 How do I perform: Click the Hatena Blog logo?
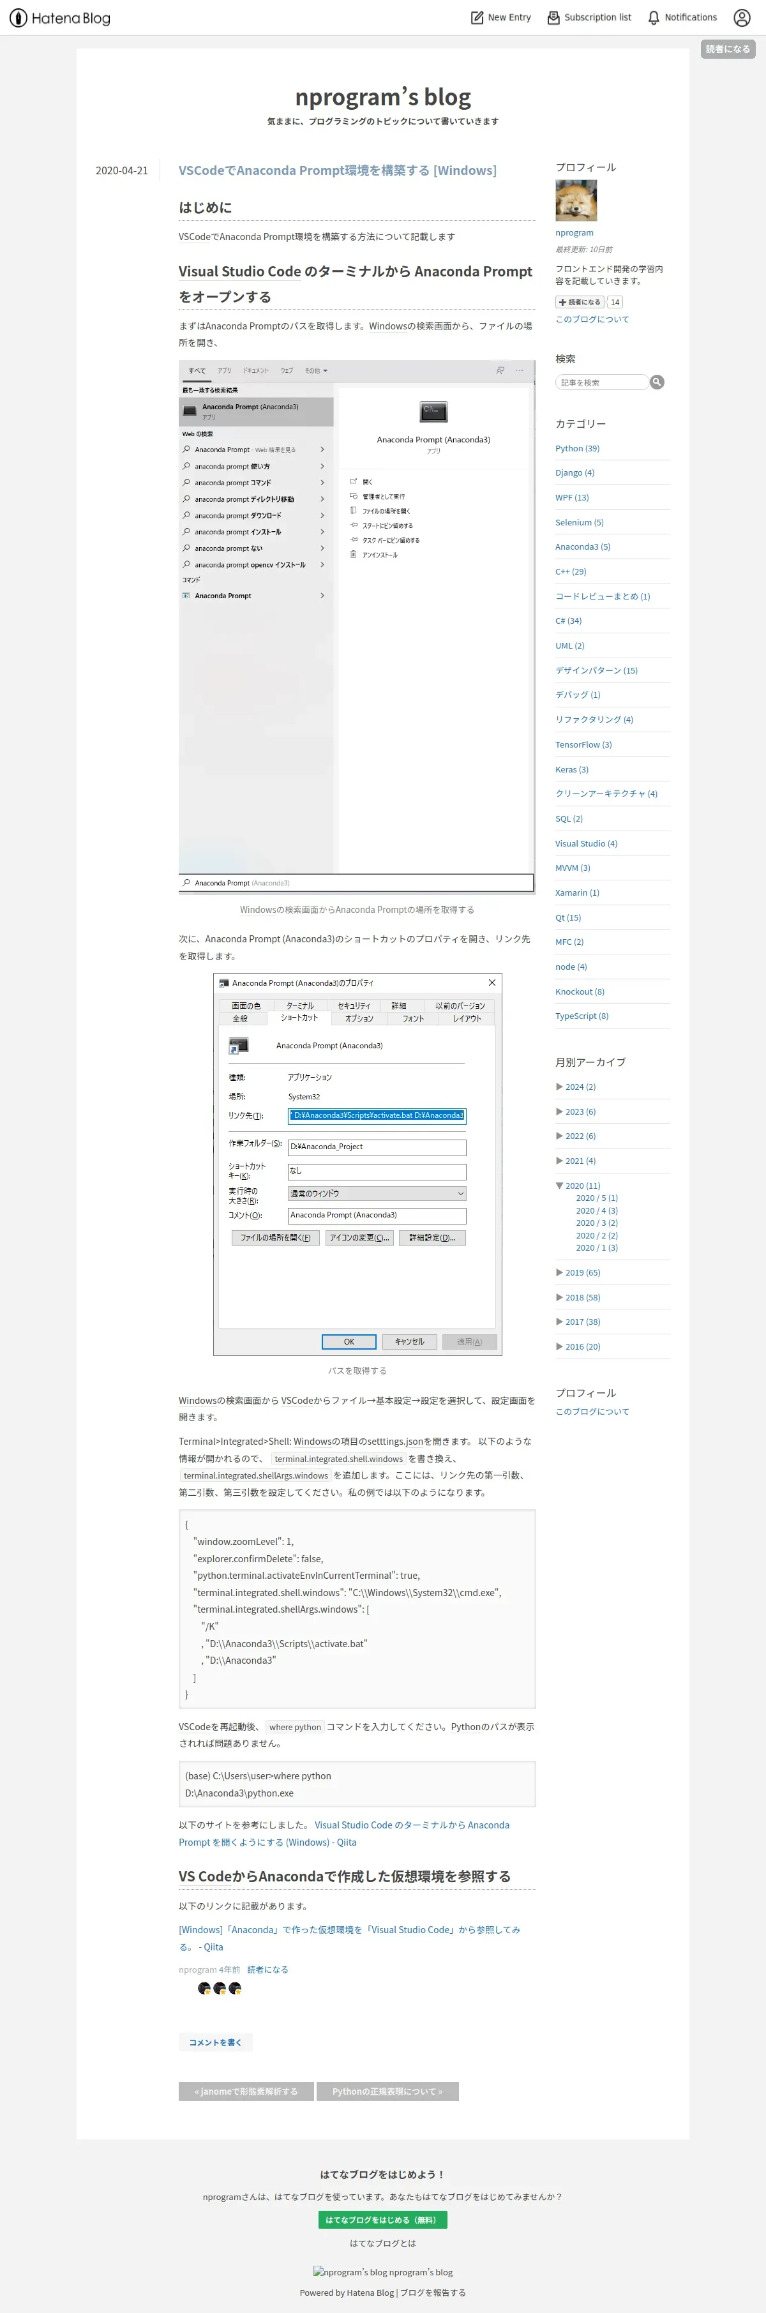coord(60,18)
